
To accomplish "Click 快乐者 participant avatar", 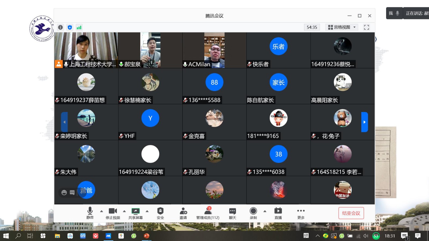I will 278,46.
